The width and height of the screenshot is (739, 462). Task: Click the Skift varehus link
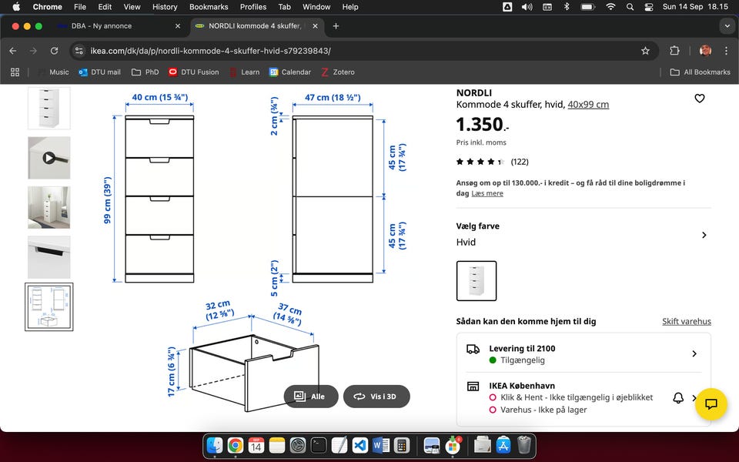tap(686, 321)
